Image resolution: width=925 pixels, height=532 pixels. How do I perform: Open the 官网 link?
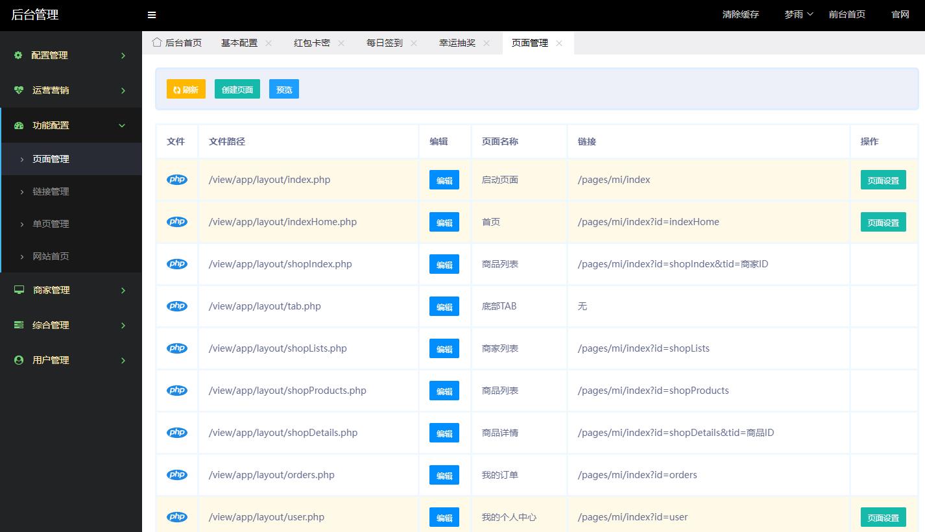point(900,14)
